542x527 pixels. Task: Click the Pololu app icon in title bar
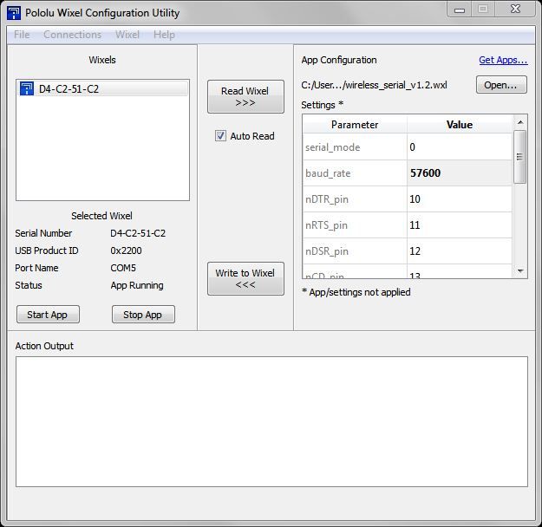[x=14, y=13]
